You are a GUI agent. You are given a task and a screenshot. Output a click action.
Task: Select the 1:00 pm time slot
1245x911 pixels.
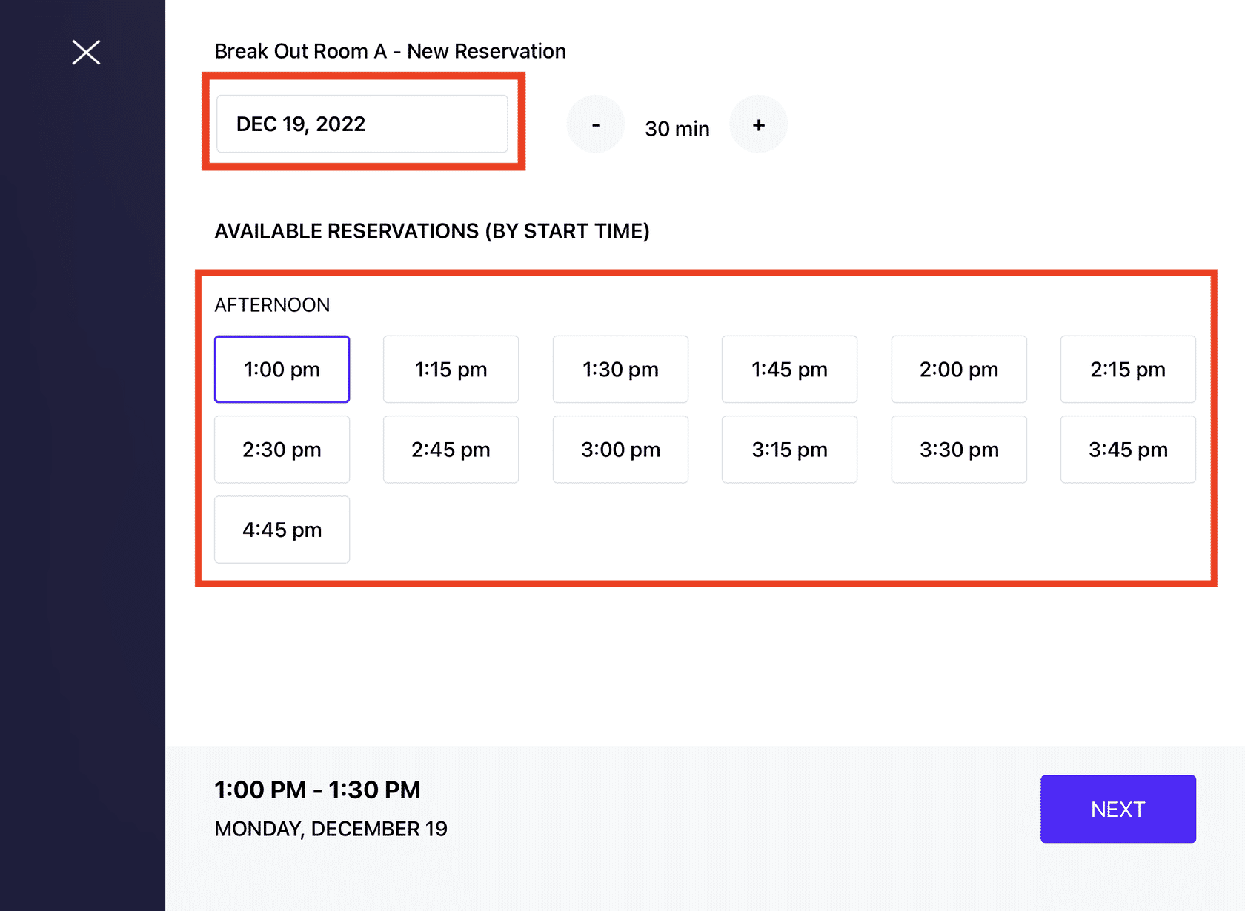point(282,370)
